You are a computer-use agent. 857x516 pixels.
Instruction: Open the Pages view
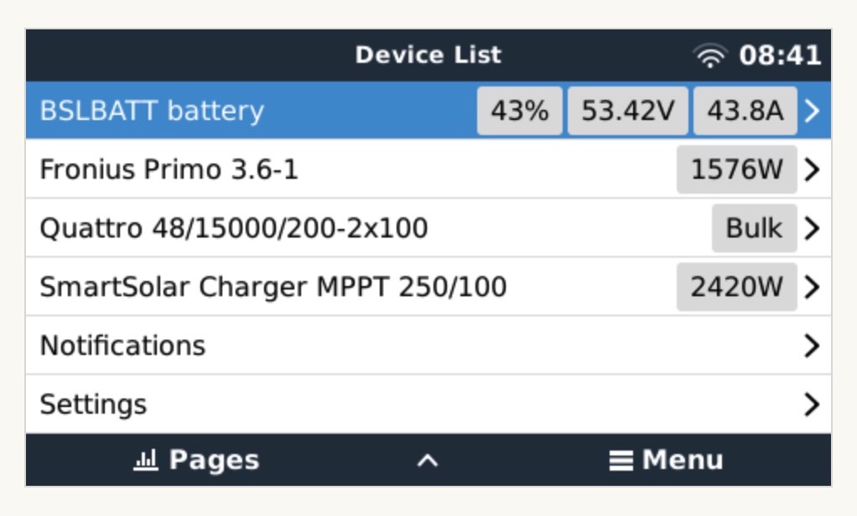tap(214, 460)
